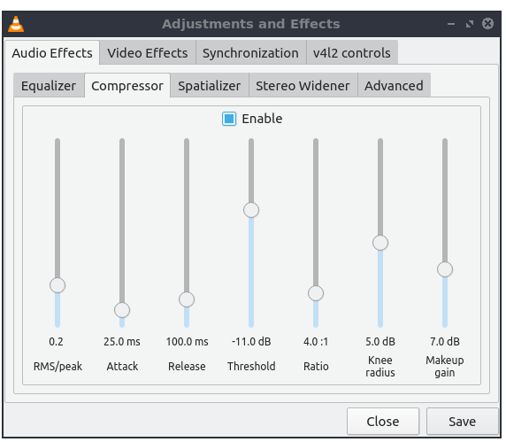Select the Advanced sub-tab
506x442 pixels.
pyautogui.click(x=394, y=86)
